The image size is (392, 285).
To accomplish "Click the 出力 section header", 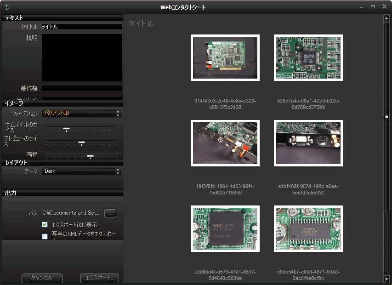I will [x=62, y=193].
